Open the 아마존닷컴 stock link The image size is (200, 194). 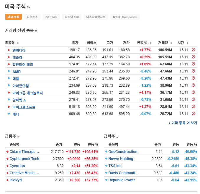[x=21, y=86]
